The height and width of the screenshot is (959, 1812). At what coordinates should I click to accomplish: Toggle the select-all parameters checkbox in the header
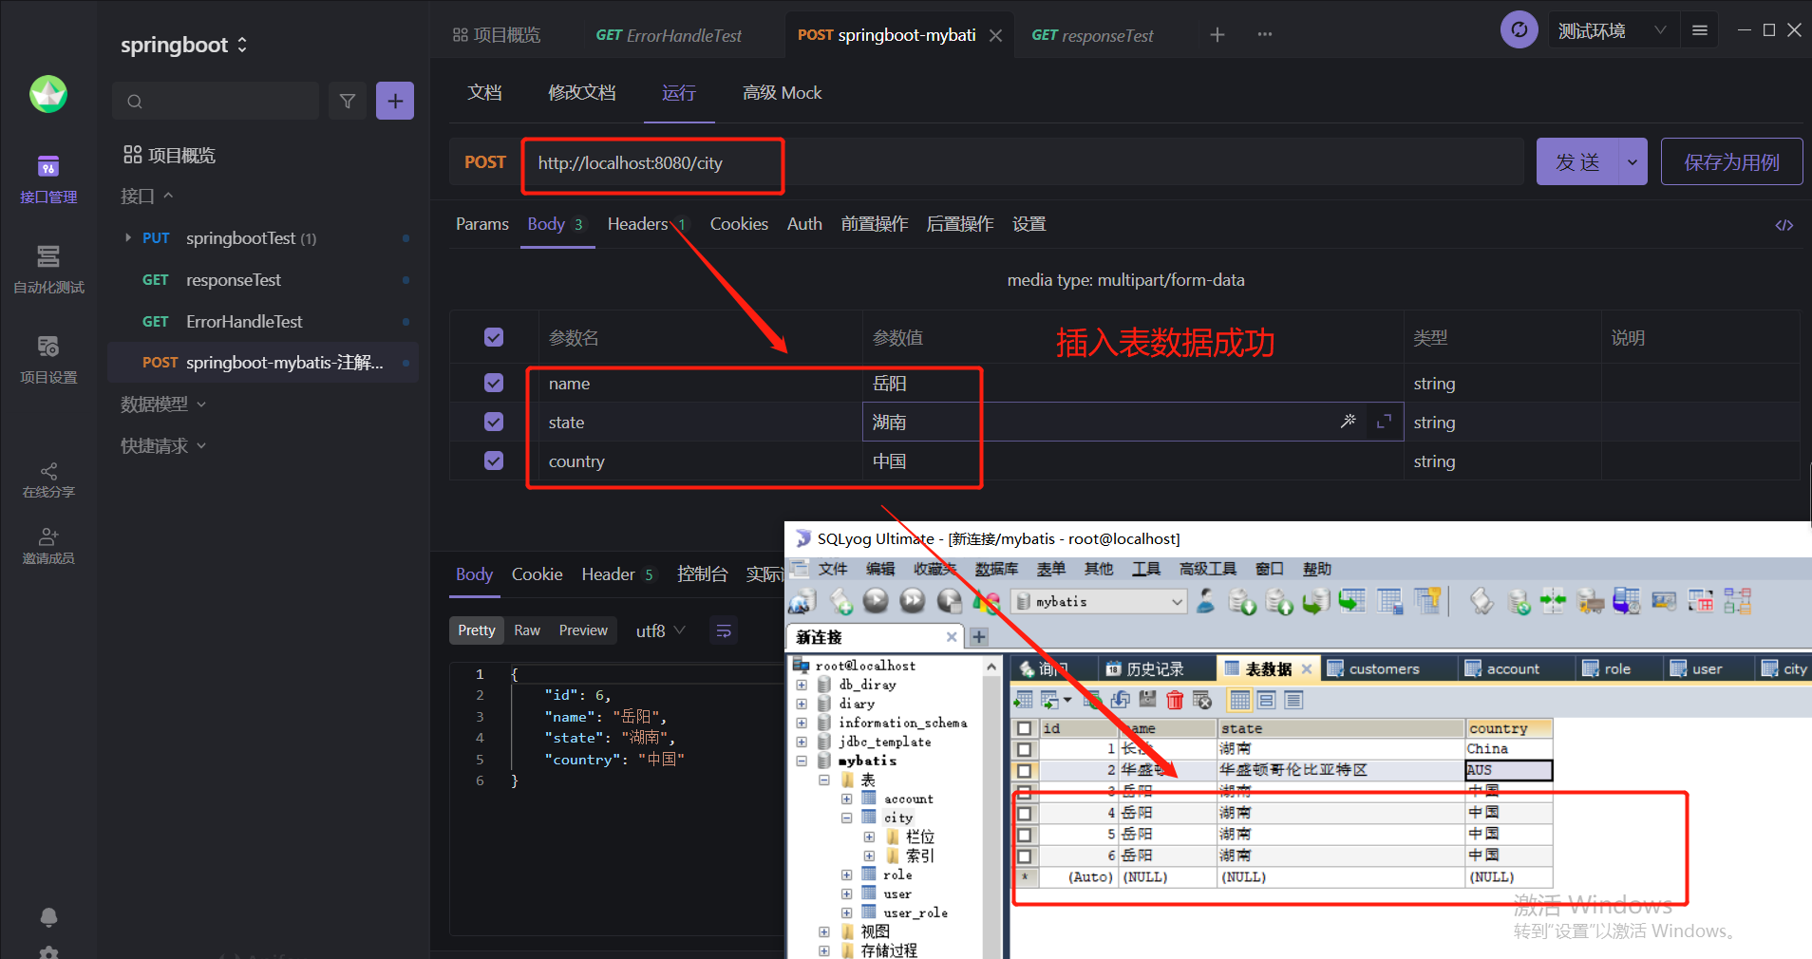pyautogui.click(x=493, y=337)
